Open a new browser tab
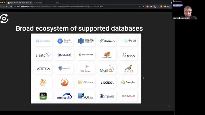The width and height of the screenshot is (205, 115). coord(61,3)
